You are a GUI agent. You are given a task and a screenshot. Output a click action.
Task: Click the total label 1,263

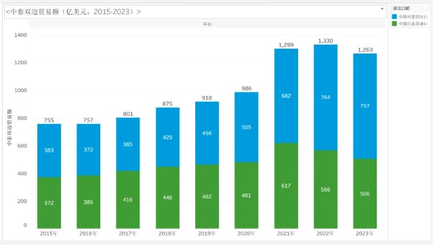click(x=365, y=50)
